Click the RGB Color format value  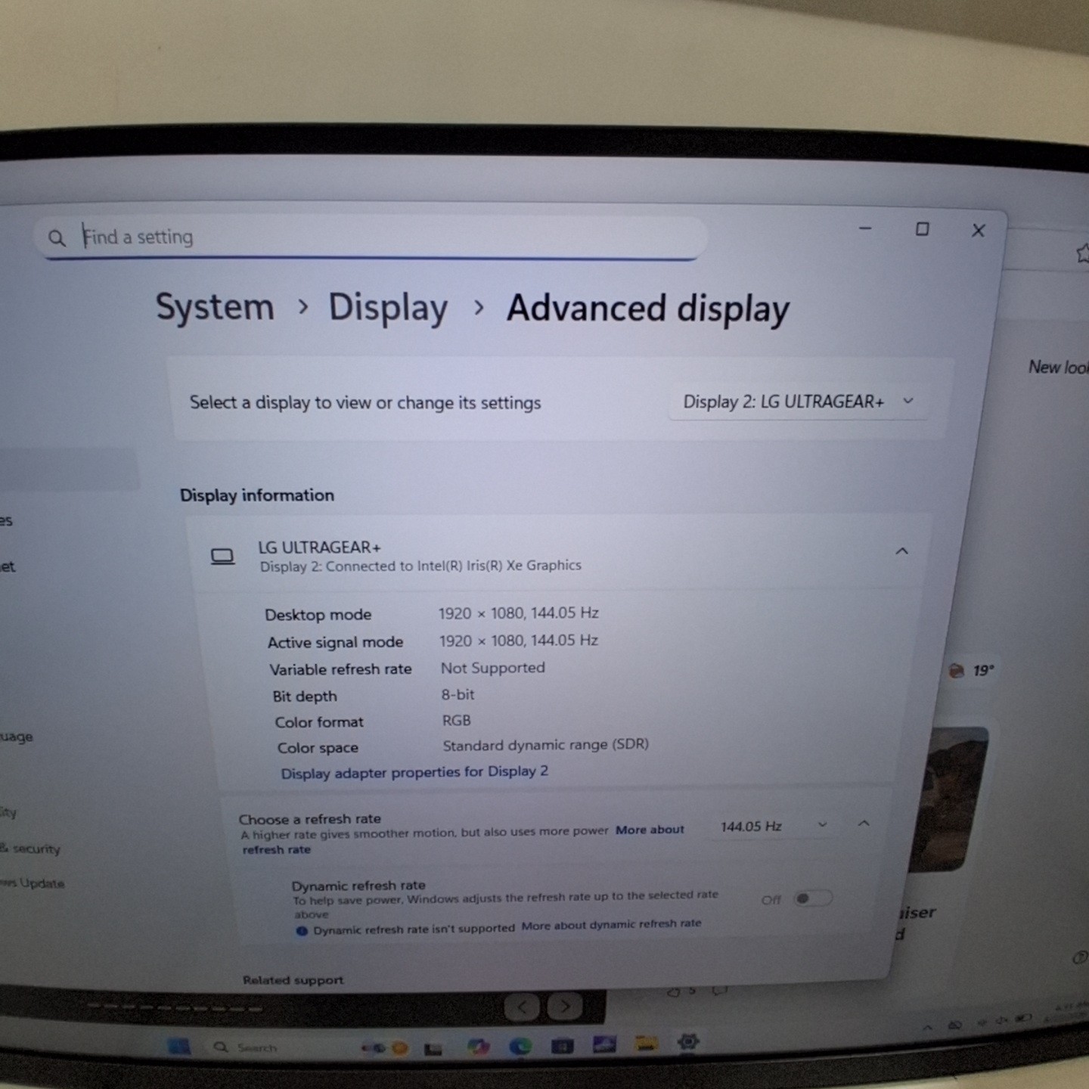(457, 721)
